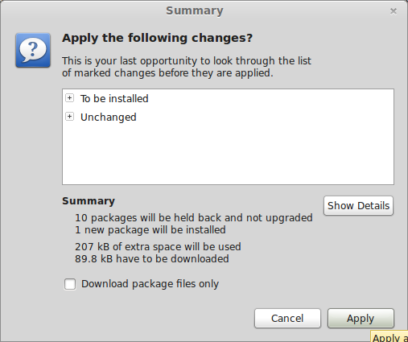The width and height of the screenshot is (408, 342).
Task: Open Show Details
Action: (x=358, y=206)
